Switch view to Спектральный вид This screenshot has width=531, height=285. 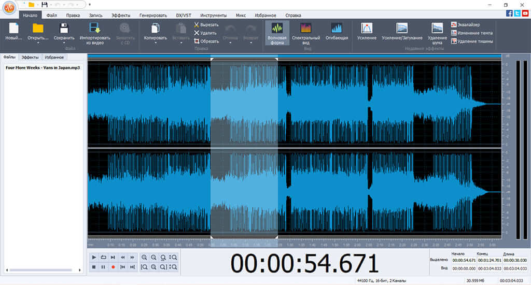(x=306, y=34)
